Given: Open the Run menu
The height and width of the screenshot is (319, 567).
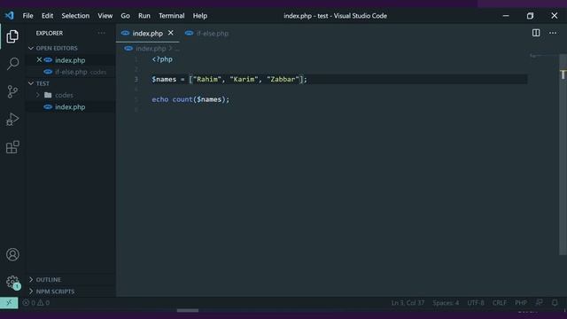Looking at the screenshot, I should click(144, 16).
